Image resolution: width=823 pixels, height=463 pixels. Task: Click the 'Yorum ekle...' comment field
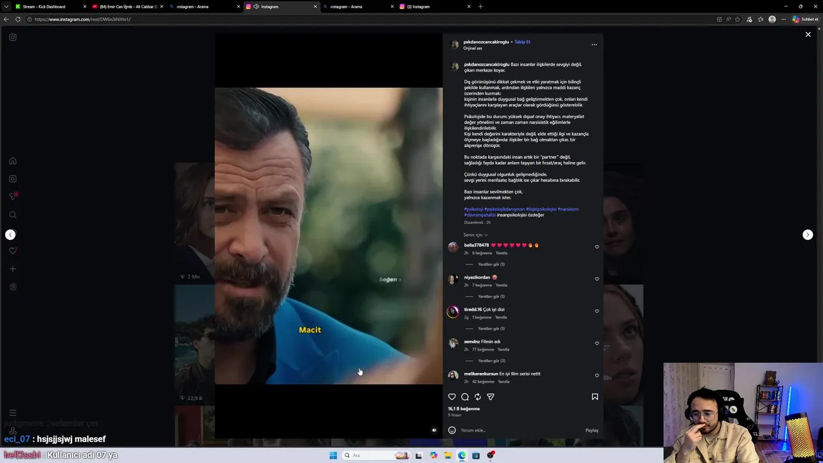coord(521,430)
